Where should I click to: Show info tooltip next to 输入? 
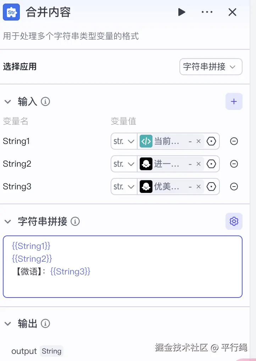click(45, 101)
